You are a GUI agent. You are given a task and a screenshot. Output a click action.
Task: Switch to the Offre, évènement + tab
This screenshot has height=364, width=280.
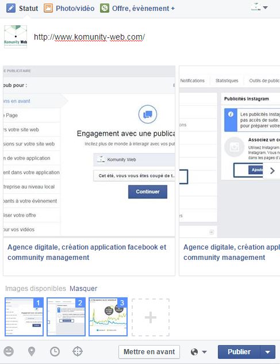[x=143, y=9]
